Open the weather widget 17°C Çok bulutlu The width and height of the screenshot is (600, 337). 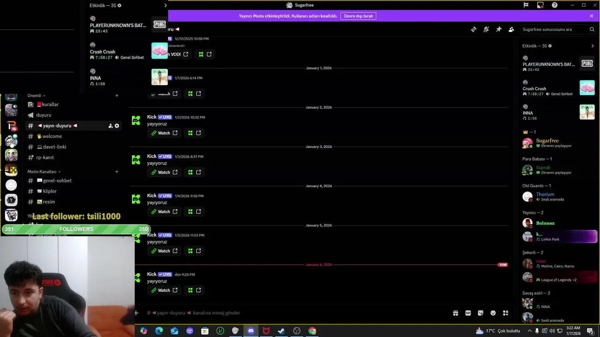(497, 331)
